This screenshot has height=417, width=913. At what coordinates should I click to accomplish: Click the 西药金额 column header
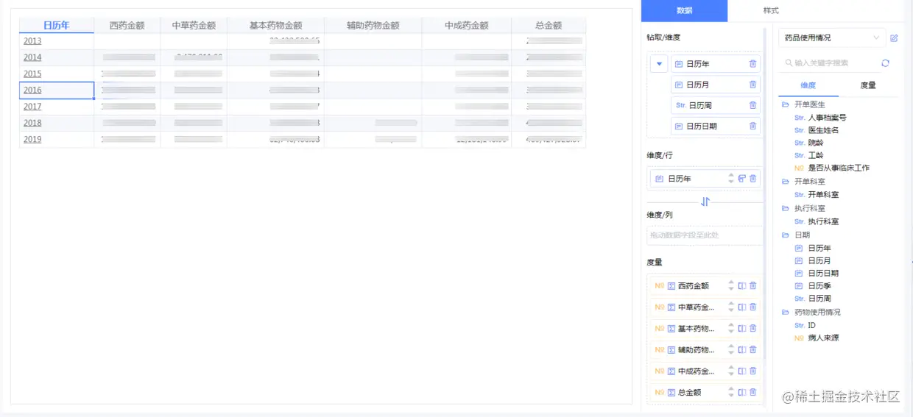pos(127,26)
